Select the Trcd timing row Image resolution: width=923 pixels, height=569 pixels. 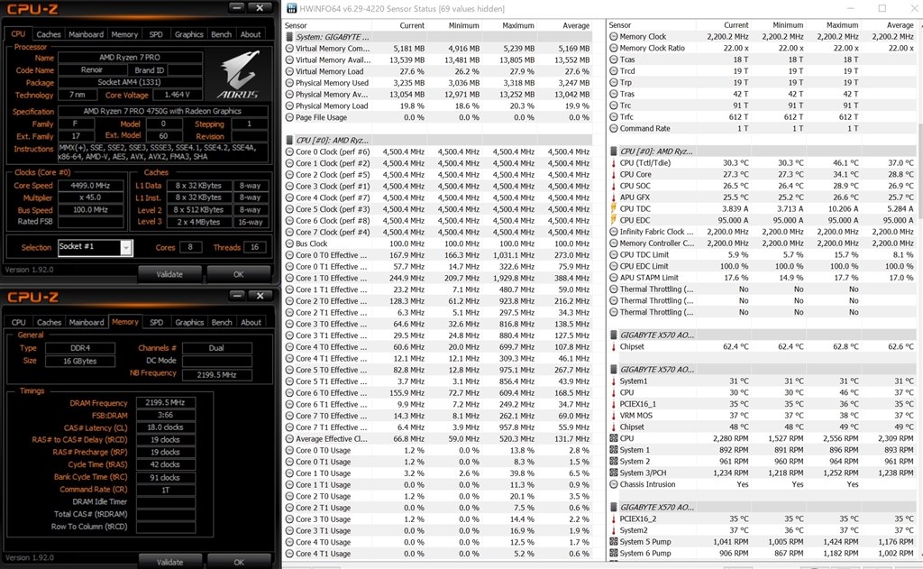pos(762,71)
